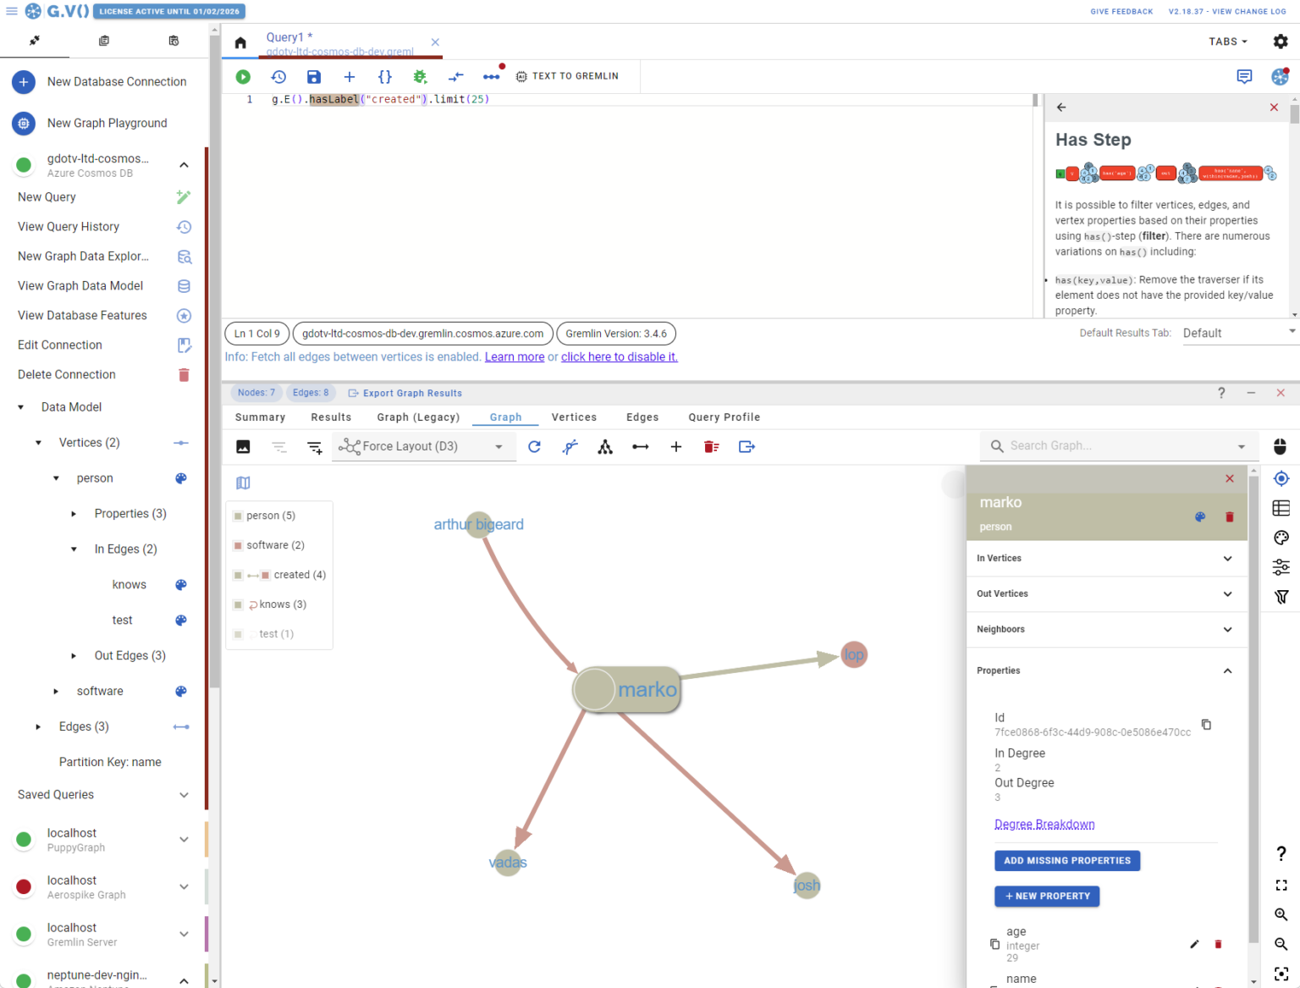Collapse the Vertices tree in Data Model
The width and height of the screenshot is (1300, 988).
pyautogui.click(x=37, y=442)
